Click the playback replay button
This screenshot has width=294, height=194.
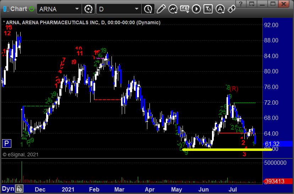click(196, 9)
